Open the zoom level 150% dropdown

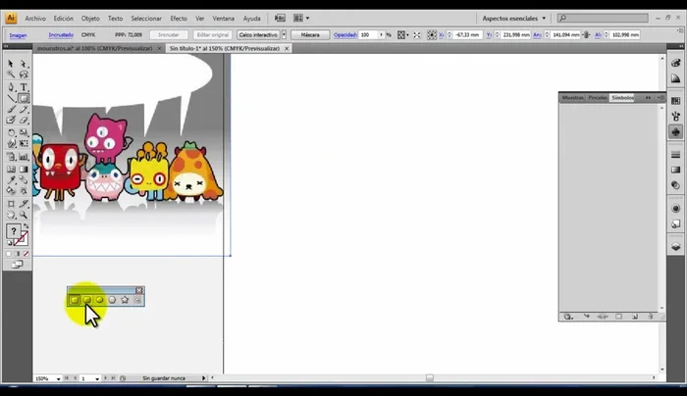[x=60, y=378]
